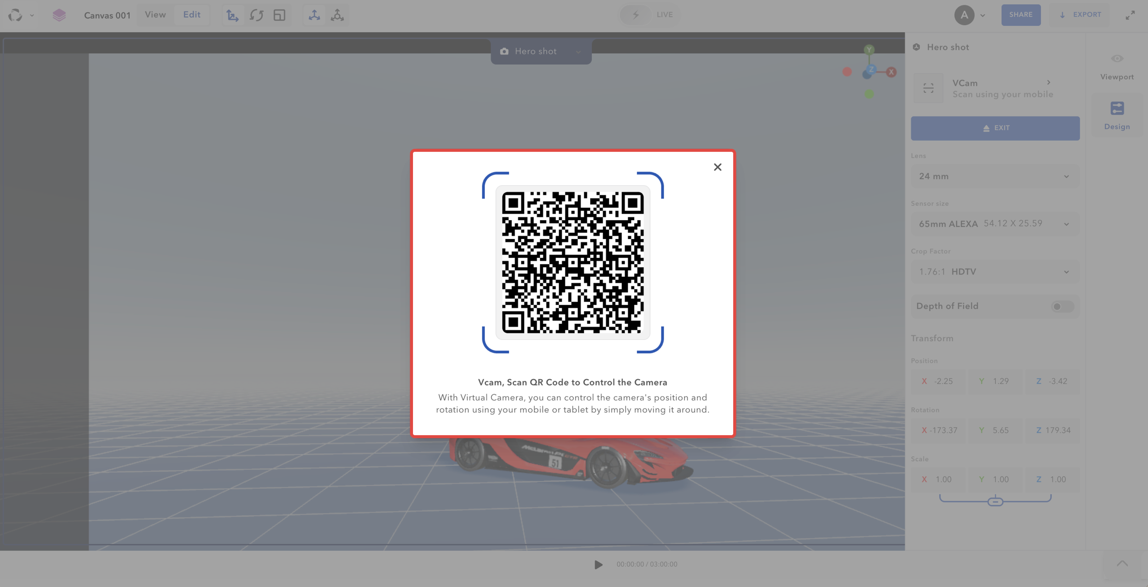Click the SHARE button
This screenshot has width=1148, height=587.
coord(1021,15)
